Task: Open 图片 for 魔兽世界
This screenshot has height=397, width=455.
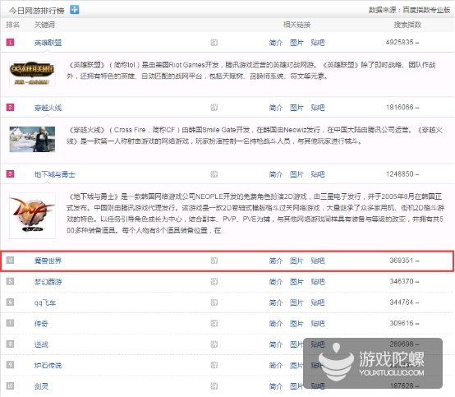Action: click(296, 261)
